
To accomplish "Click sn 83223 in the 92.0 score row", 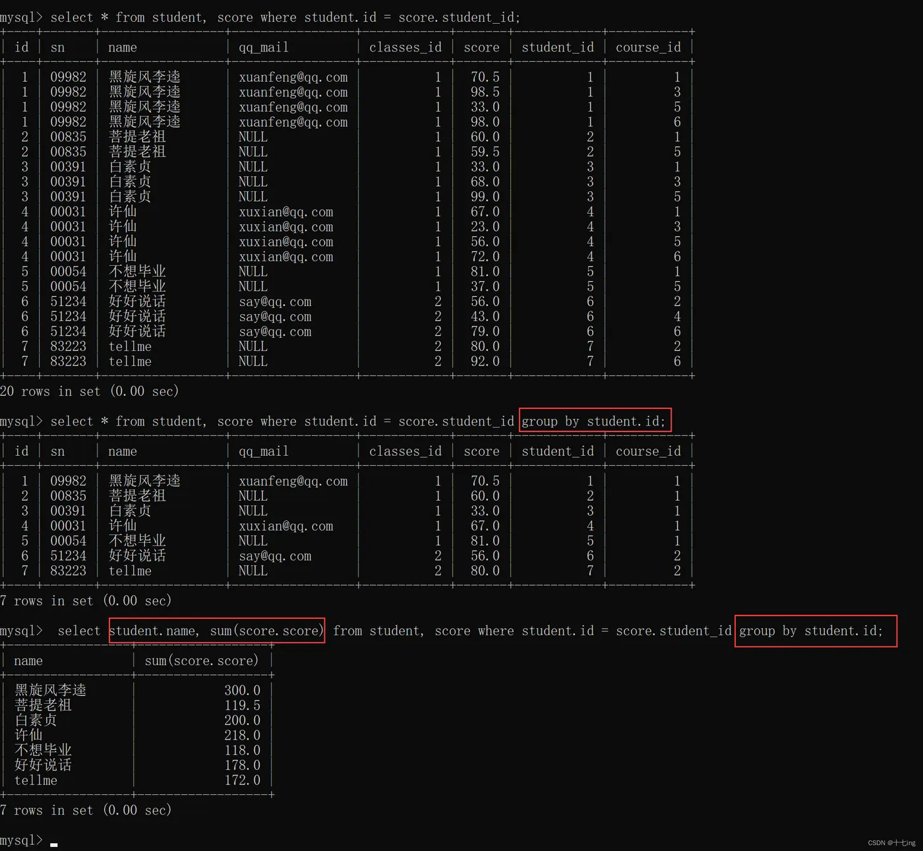I will [x=68, y=362].
